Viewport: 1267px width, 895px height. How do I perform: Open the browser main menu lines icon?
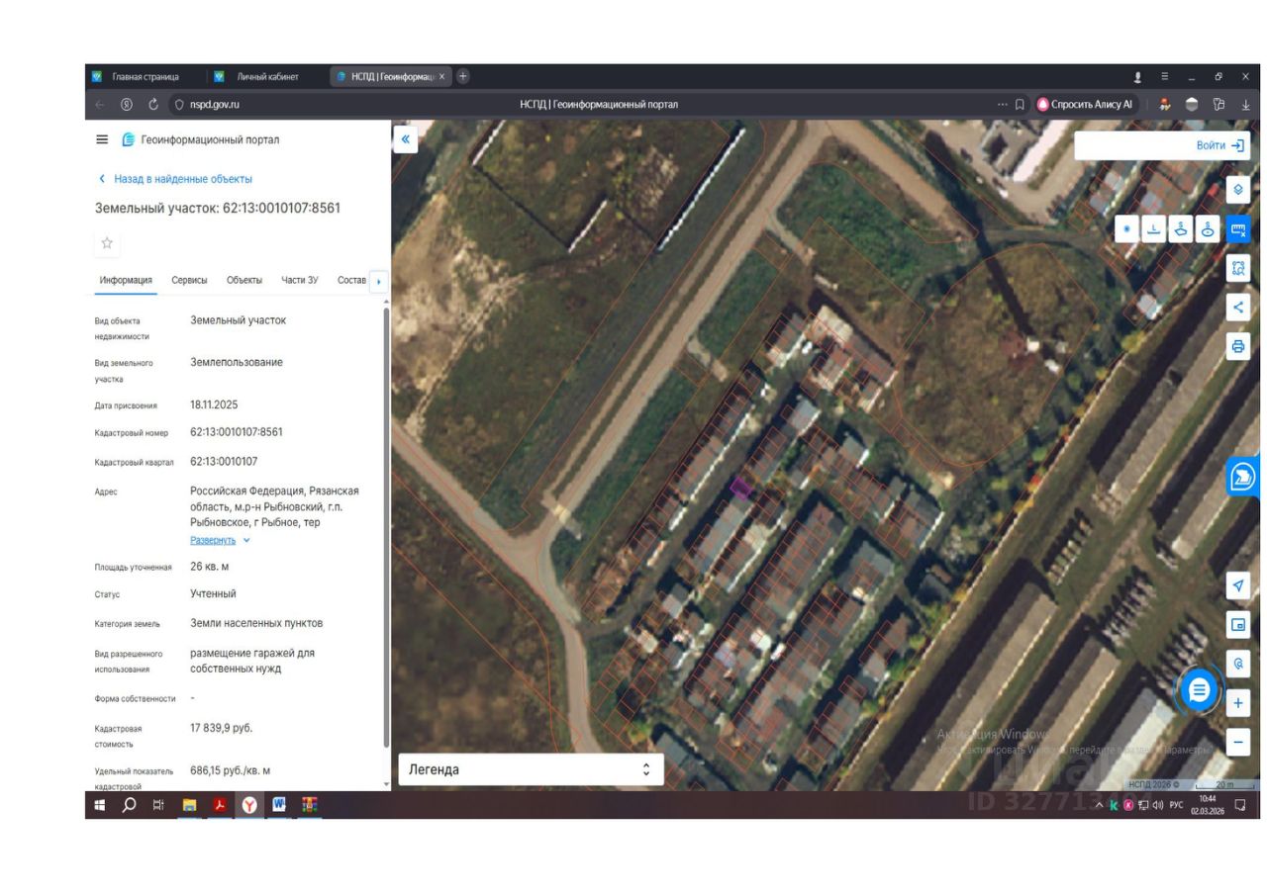coord(1165,76)
